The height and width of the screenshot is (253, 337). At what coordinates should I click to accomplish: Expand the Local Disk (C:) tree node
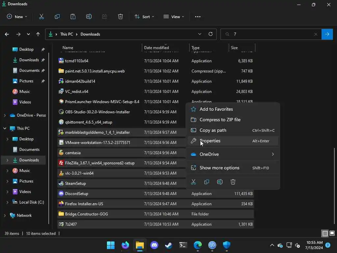pos(8,202)
